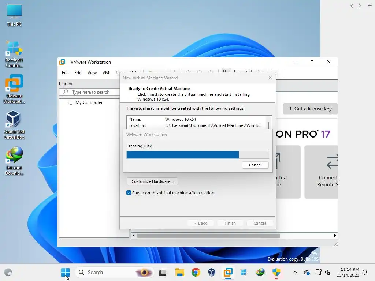This screenshot has width=375, height=281.
Task: Open the Edit menu in VMware
Action: click(78, 73)
